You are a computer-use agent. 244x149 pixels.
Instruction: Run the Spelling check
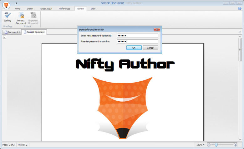(x=7, y=17)
